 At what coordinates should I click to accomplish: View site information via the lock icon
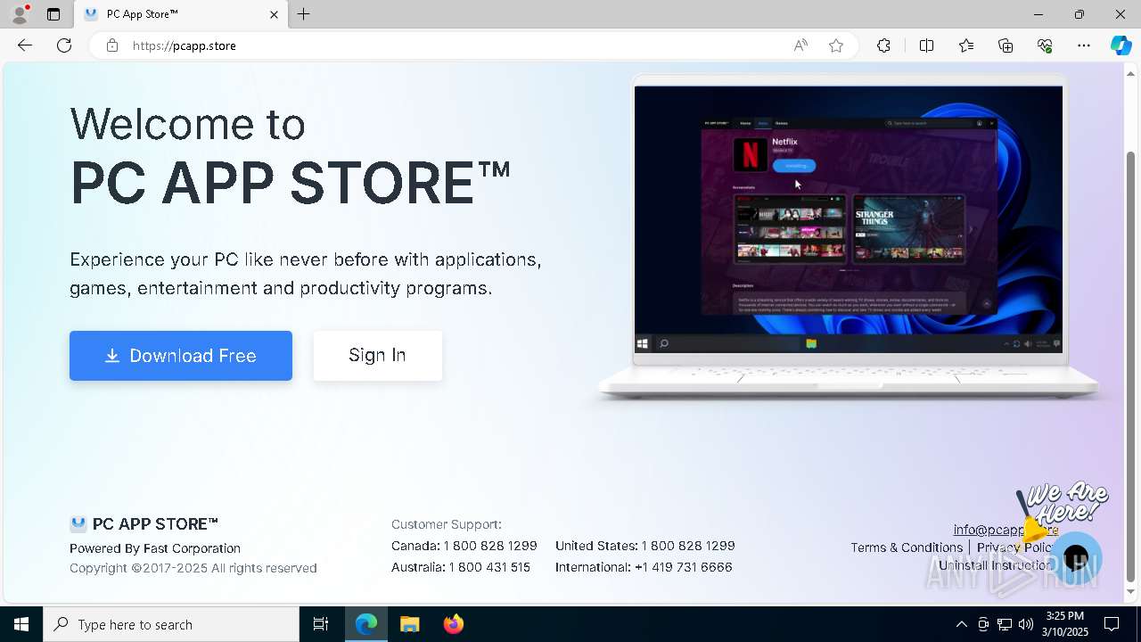tap(112, 45)
